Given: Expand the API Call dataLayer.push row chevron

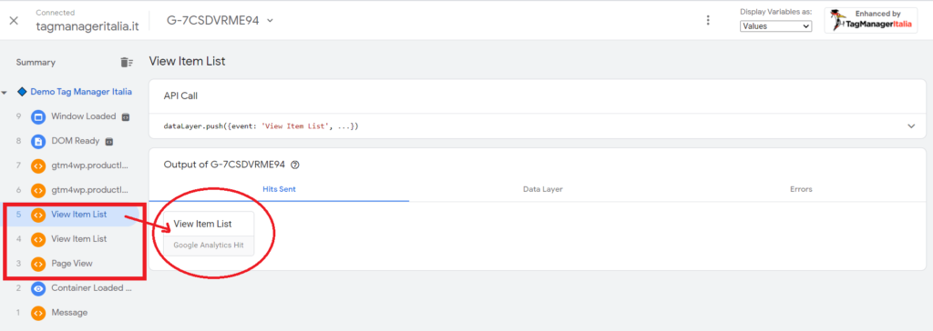Looking at the screenshot, I should click(x=911, y=126).
